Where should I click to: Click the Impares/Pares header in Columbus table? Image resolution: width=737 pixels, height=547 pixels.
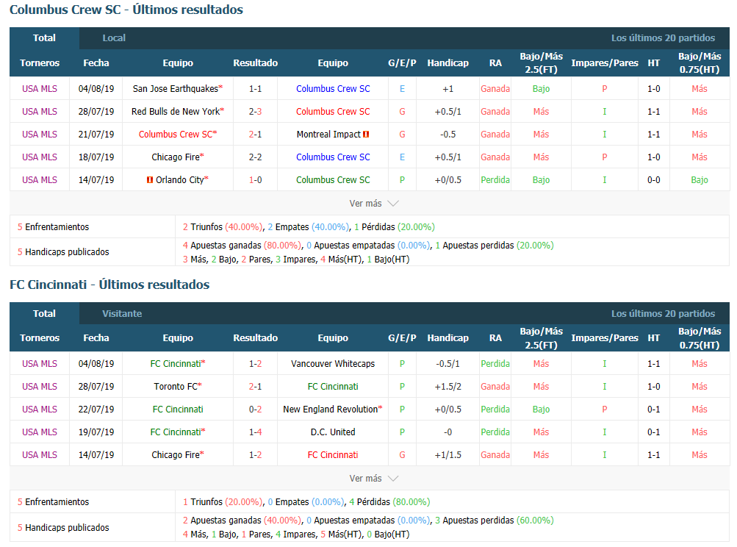point(605,63)
